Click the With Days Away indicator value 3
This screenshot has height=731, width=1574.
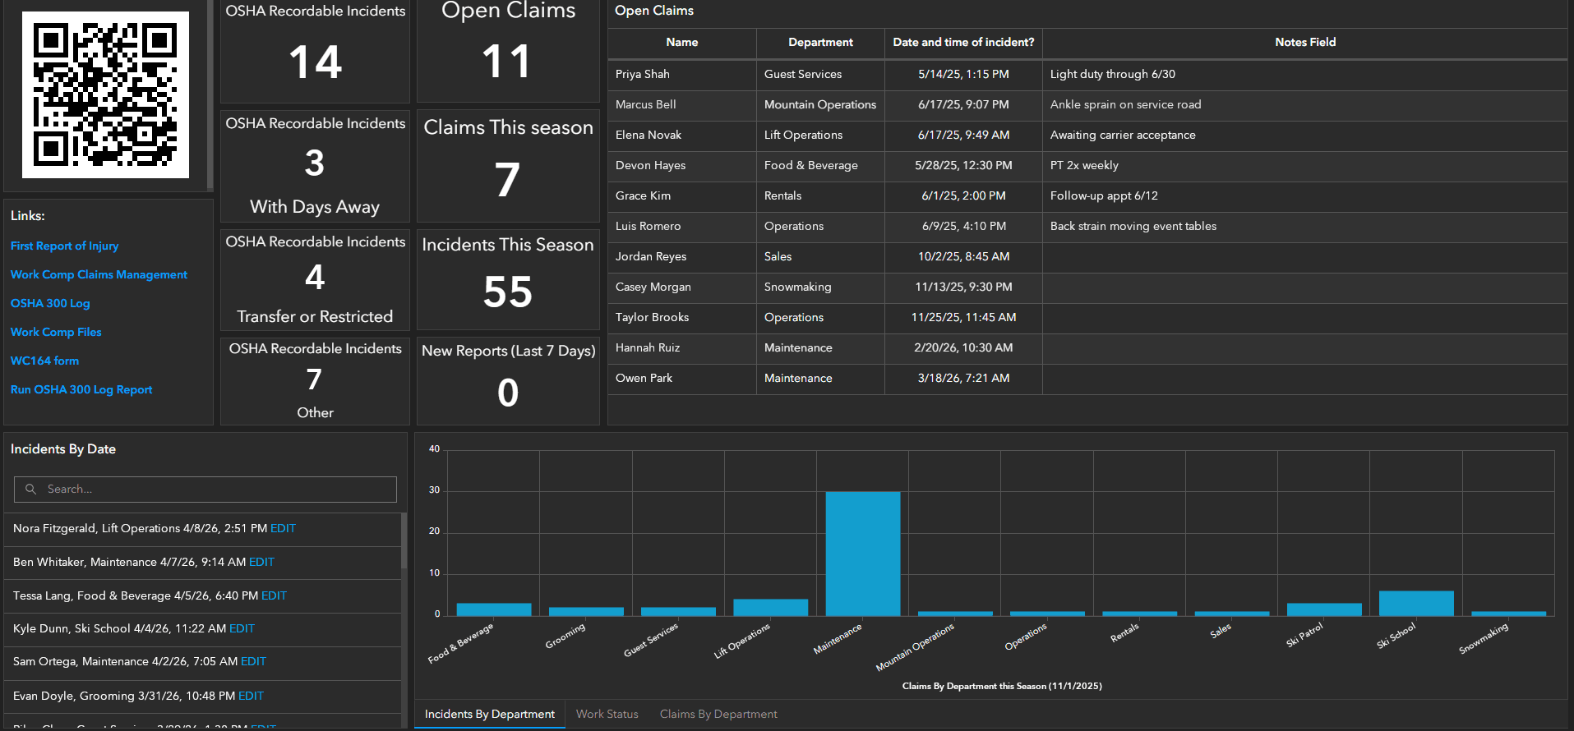click(315, 163)
